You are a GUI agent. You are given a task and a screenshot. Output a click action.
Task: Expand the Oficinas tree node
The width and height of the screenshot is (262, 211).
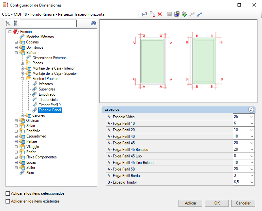(x=16, y=121)
